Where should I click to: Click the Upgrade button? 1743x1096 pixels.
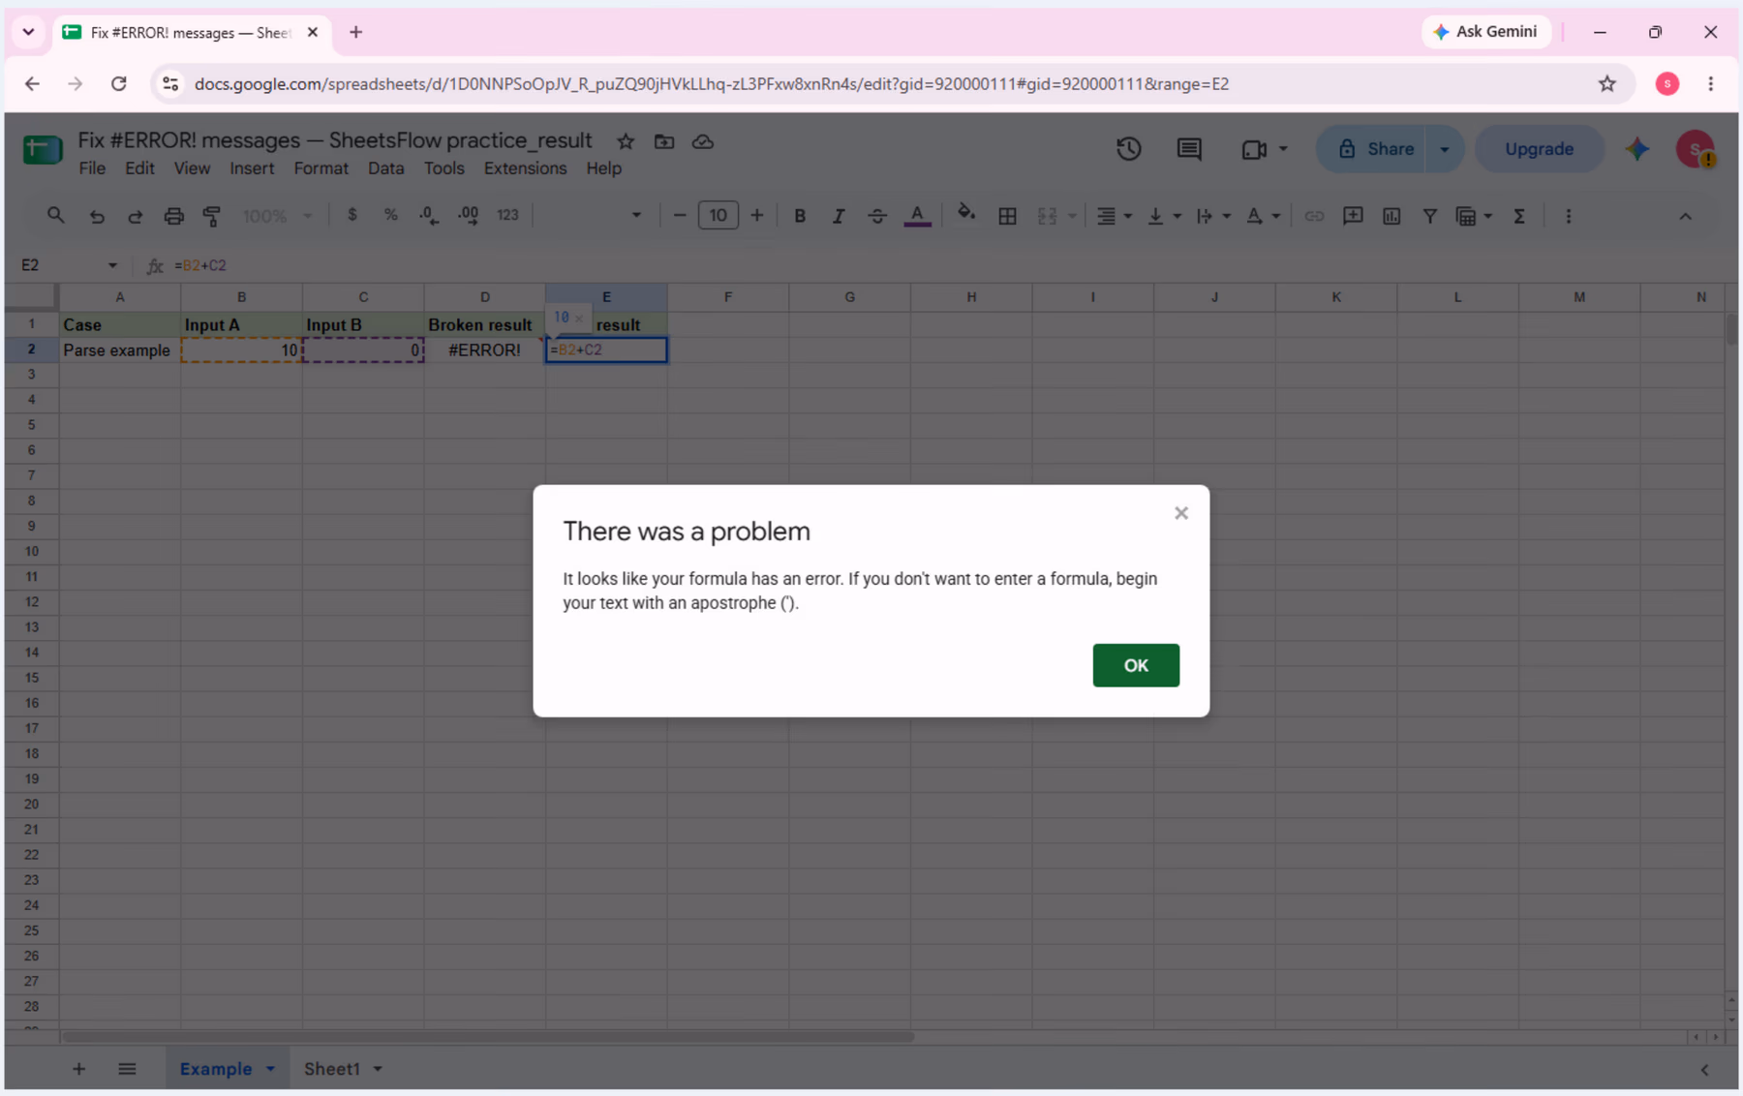click(x=1539, y=149)
